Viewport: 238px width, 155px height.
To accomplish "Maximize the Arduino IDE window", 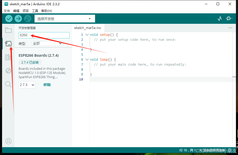I will pos(218,4).
